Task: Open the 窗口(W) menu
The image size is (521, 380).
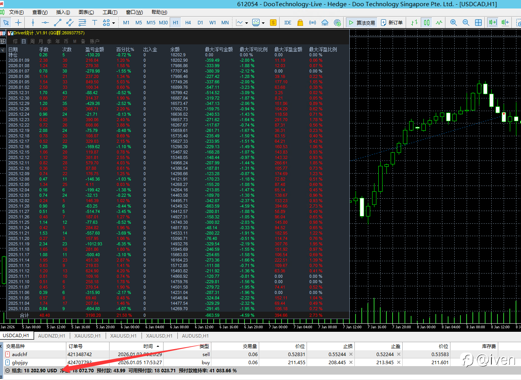Action: 134,12
